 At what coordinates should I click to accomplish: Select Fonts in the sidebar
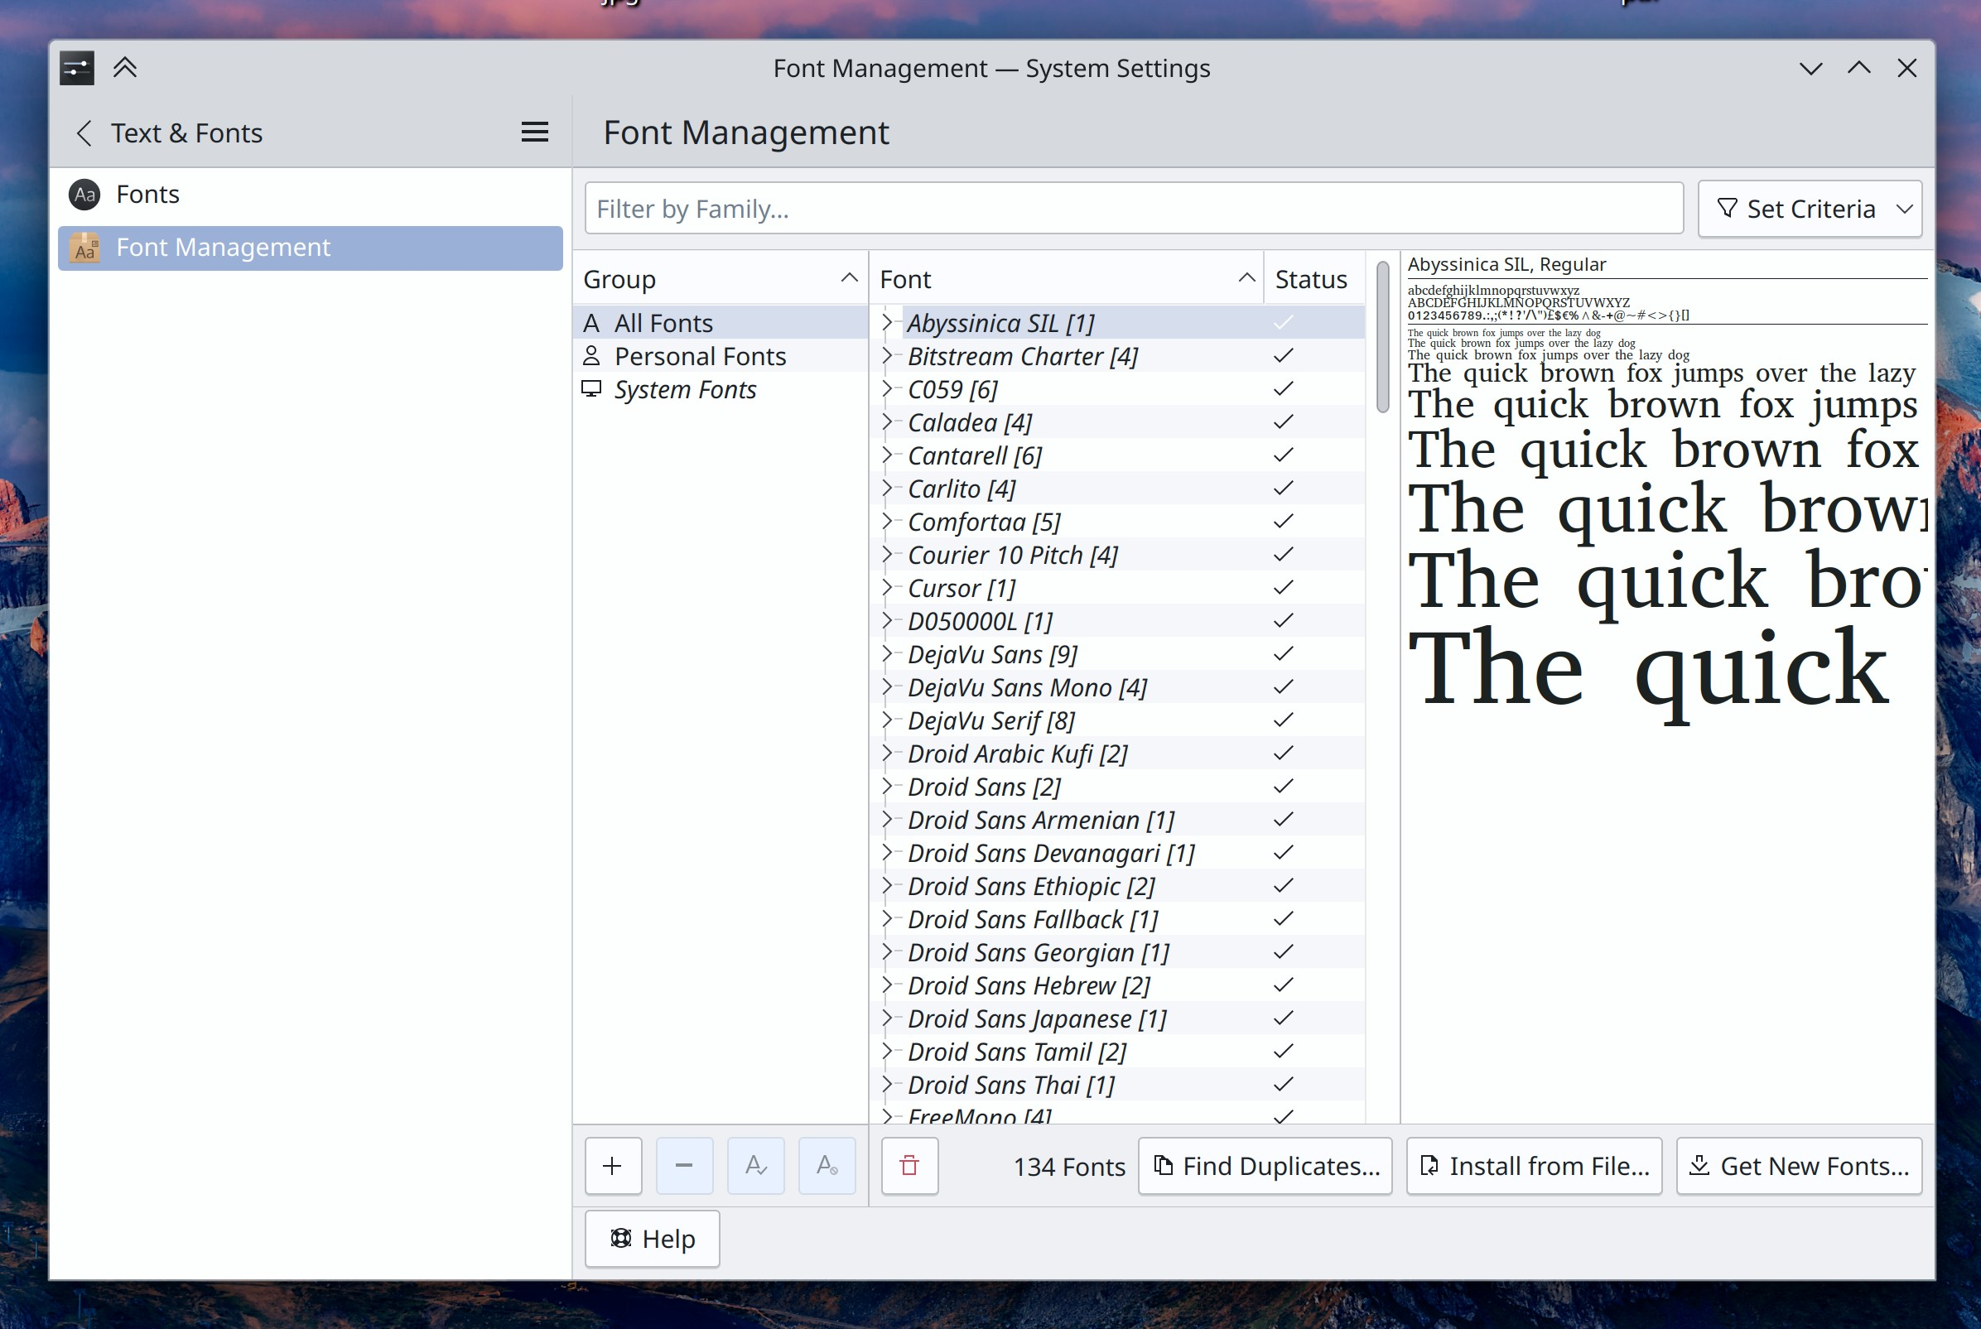(x=147, y=194)
